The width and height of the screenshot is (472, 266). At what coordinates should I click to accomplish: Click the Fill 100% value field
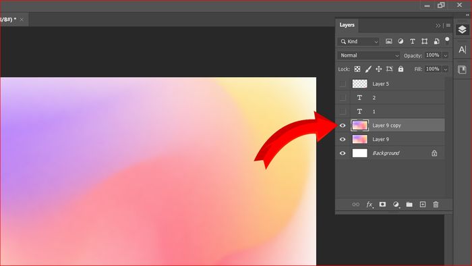[x=433, y=69]
